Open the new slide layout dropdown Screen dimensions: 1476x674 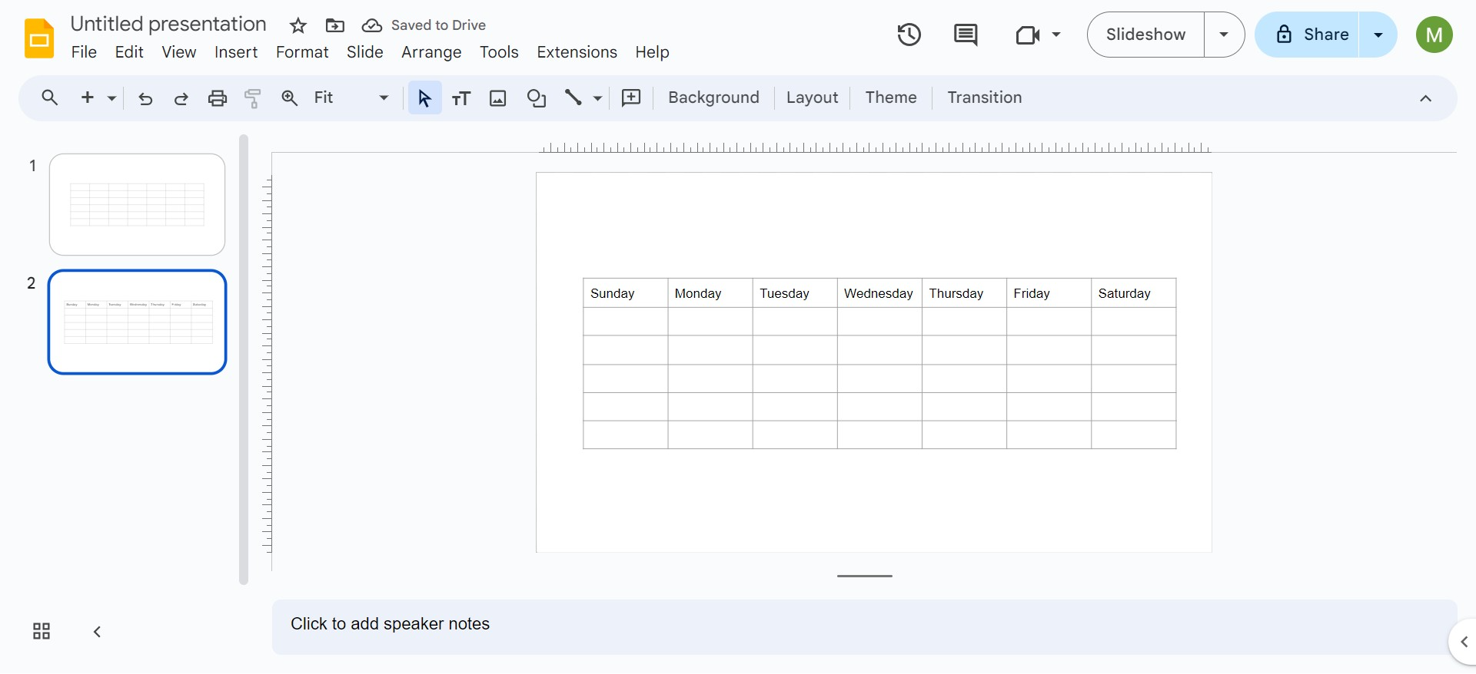point(112,98)
